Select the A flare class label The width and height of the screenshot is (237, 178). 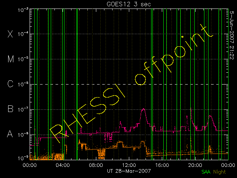pos(10,134)
